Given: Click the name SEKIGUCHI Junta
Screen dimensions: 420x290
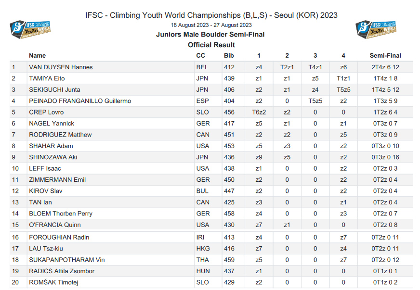Looking at the screenshot, I should click(x=54, y=90).
